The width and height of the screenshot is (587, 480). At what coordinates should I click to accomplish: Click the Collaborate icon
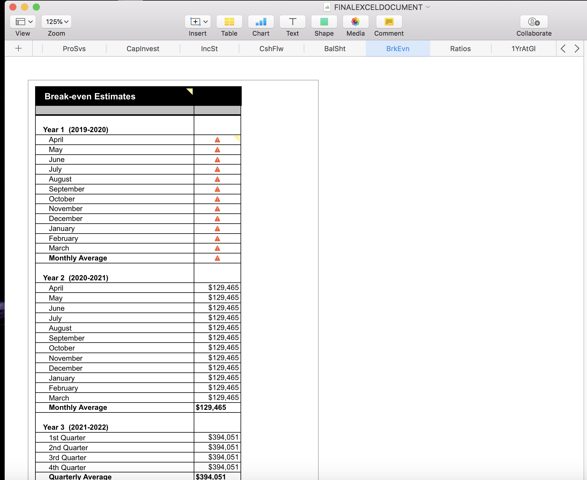tap(534, 22)
